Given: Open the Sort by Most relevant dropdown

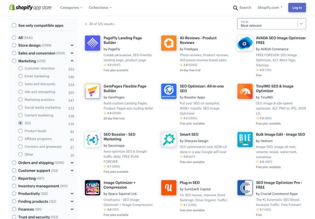Looking at the screenshot, I should coord(272,24).
